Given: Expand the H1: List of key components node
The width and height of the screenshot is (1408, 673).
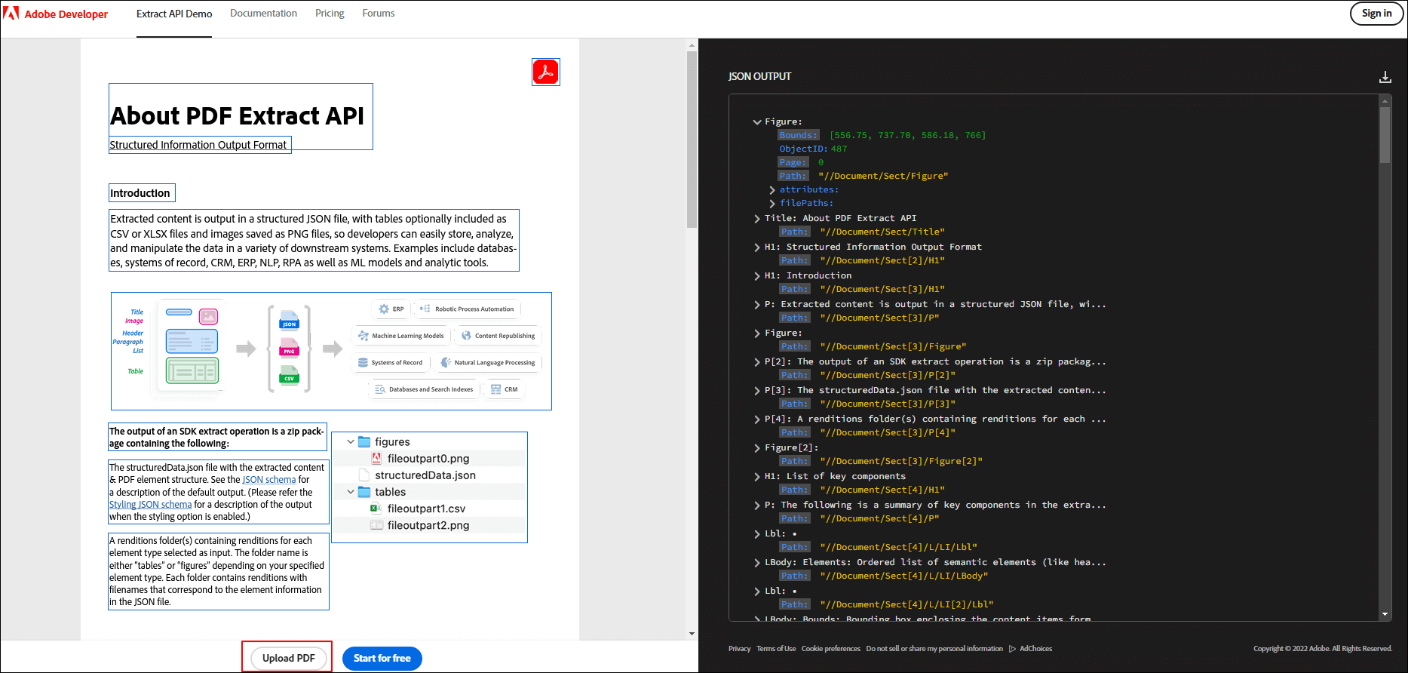Looking at the screenshot, I should pos(757,477).
